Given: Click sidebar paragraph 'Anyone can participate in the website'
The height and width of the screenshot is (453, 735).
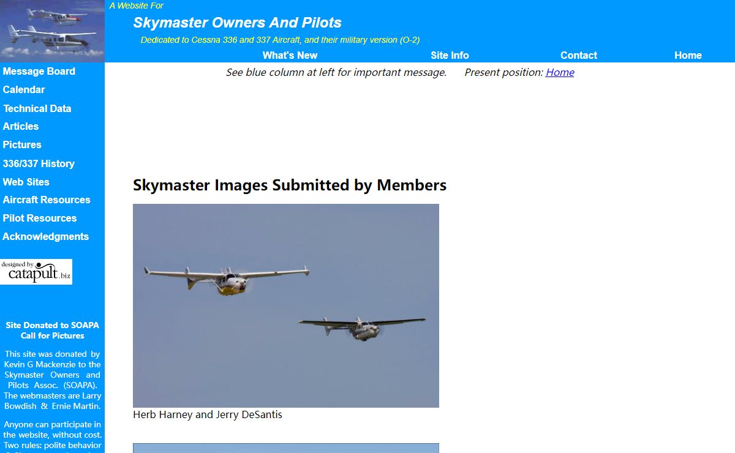Looking at the screenshot, I should coord(52,436).
